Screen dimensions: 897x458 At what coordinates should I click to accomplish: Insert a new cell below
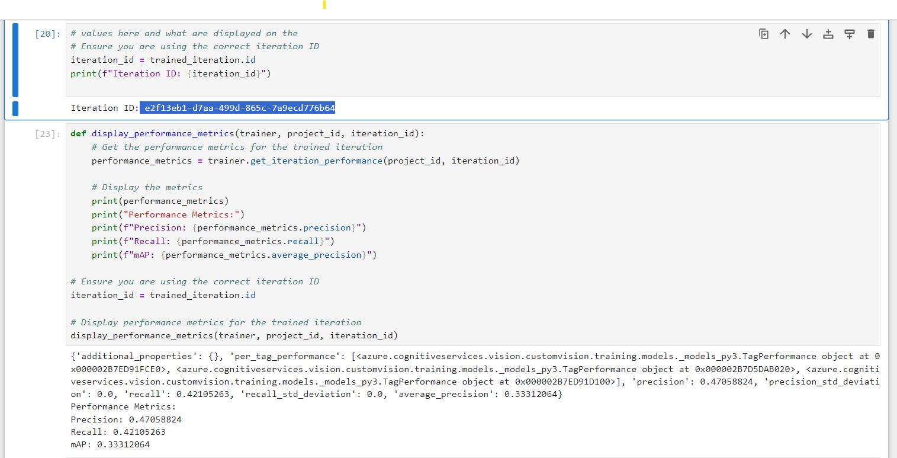pyautogui.click(x=849, y=34)
